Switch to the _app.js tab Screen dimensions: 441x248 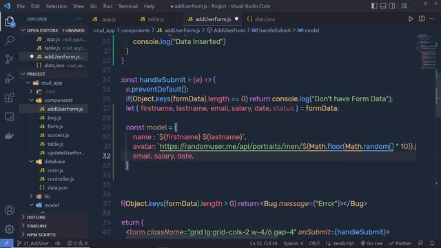108,19
